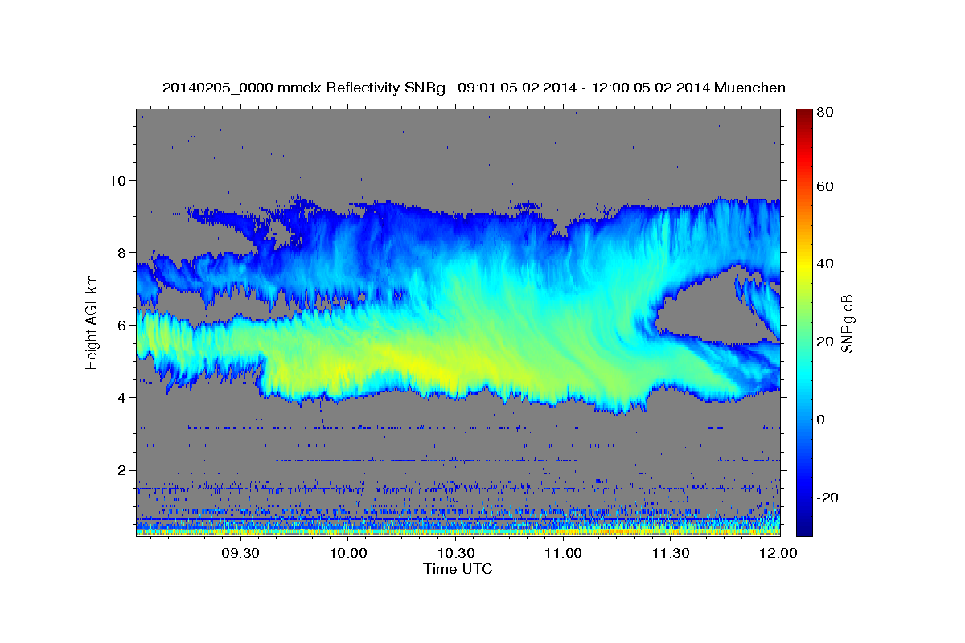Click the 09:30 time tick label
Image resolution: width=965 pixels, height=643 pixels.
pos(241,553)
